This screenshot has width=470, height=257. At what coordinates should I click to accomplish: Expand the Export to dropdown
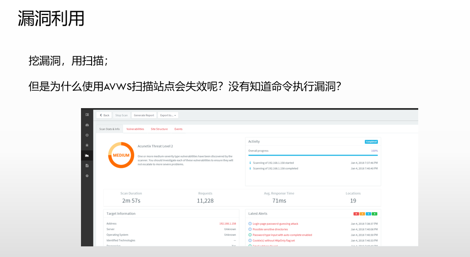[x=168, y=115]
